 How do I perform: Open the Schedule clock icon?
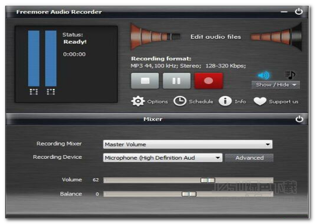pyautogui.click(x=180, y=101)
